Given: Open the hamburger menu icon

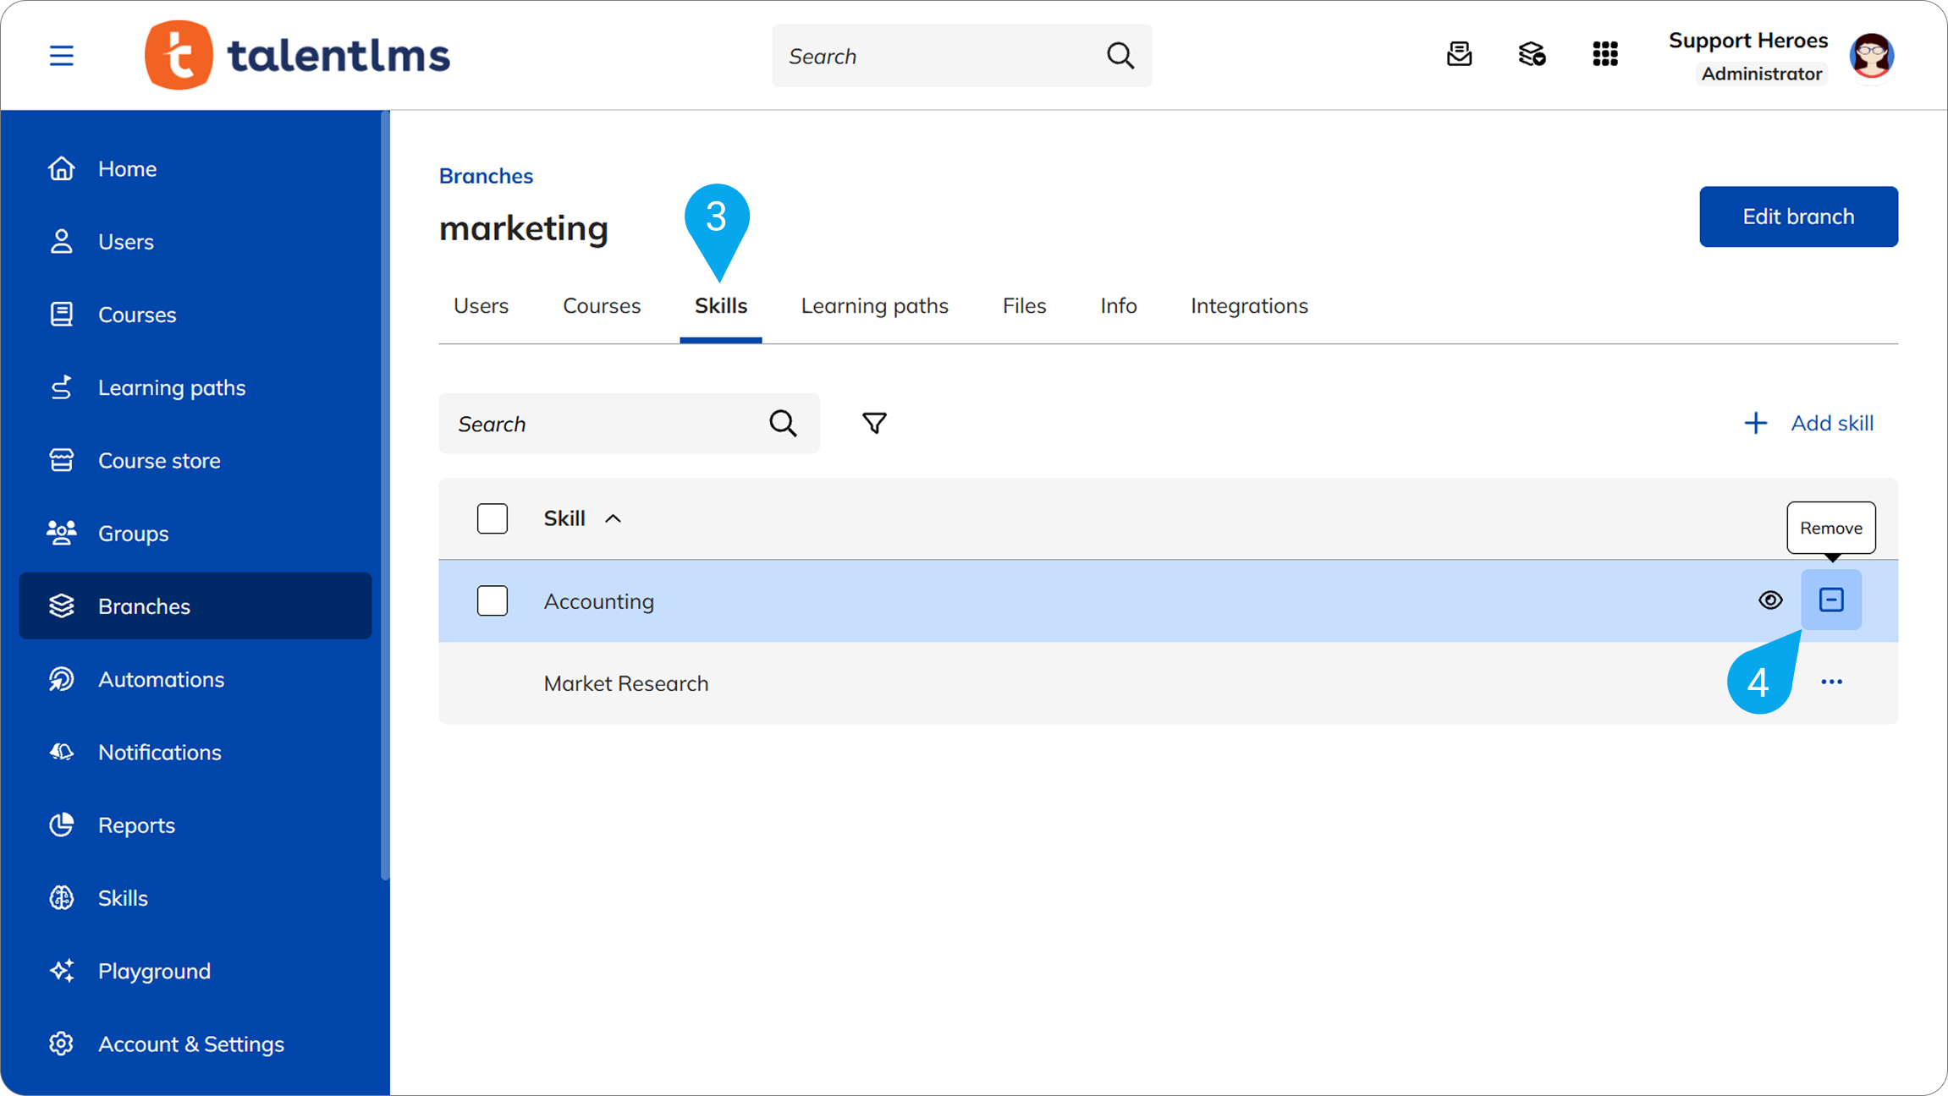Looking at the screenshot, I should [61, 56].
